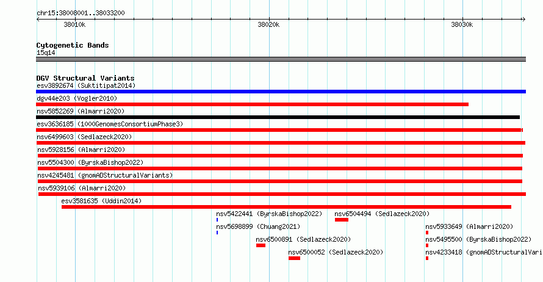543x282 pixels.
Task: Open nsv6499603 (Sedlazeck2020) label
Action: click(x=84, y=137)
